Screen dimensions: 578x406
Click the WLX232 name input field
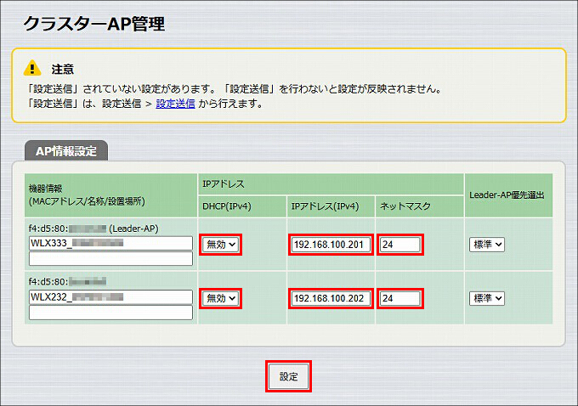pyautogui.click(x=110, y=297)
